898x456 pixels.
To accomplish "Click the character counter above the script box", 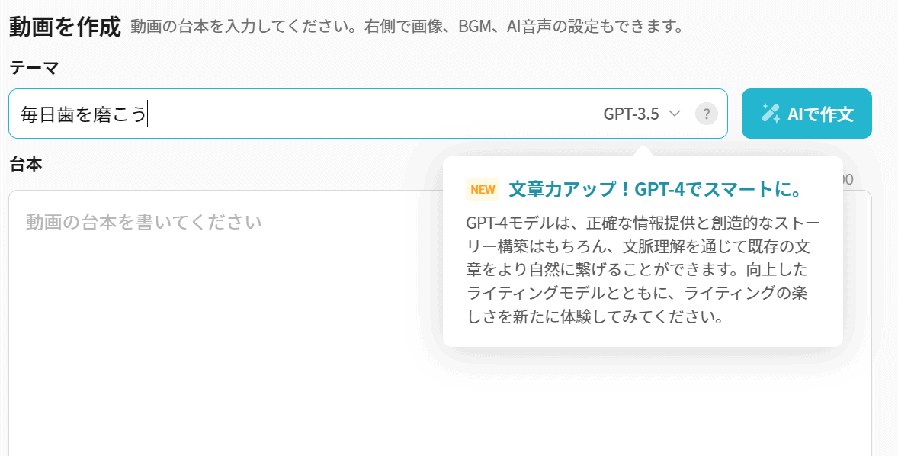I will coord(846,180).
